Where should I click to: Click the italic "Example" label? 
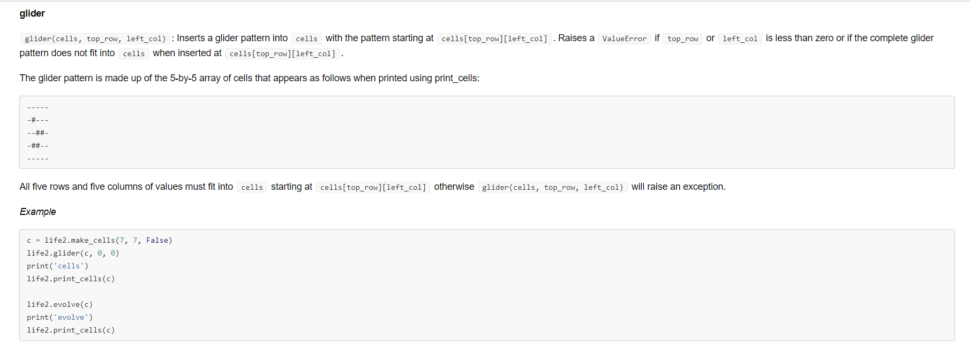[37, 212]
